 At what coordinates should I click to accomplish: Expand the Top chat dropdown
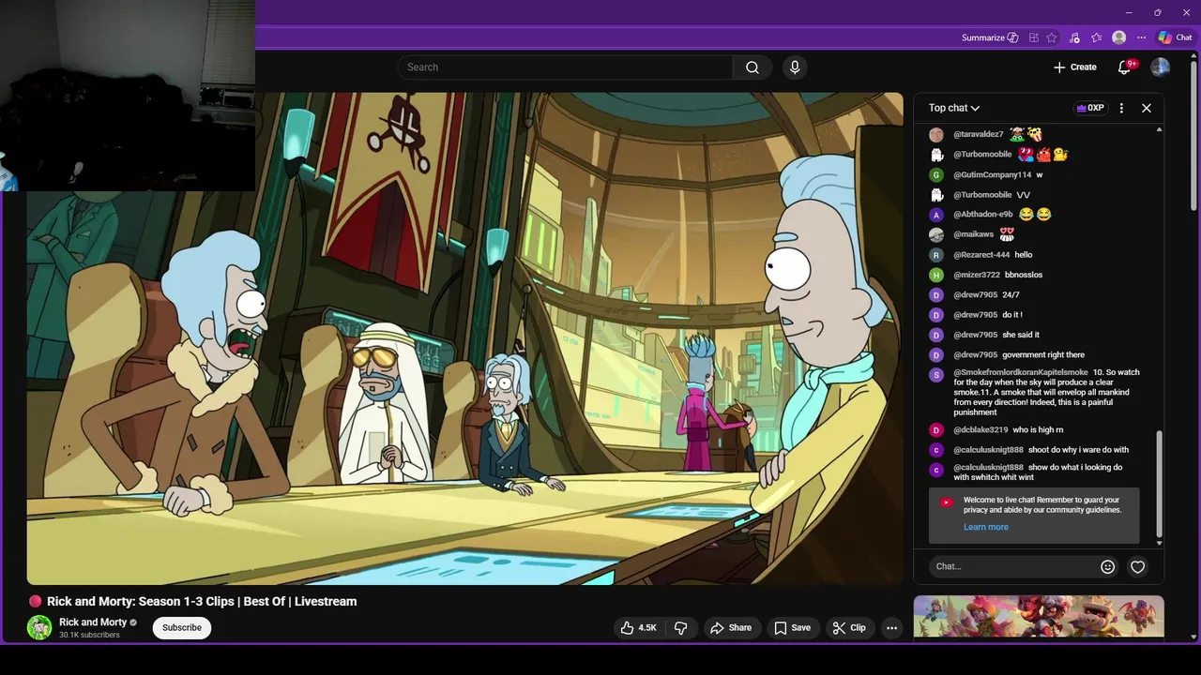954,108
